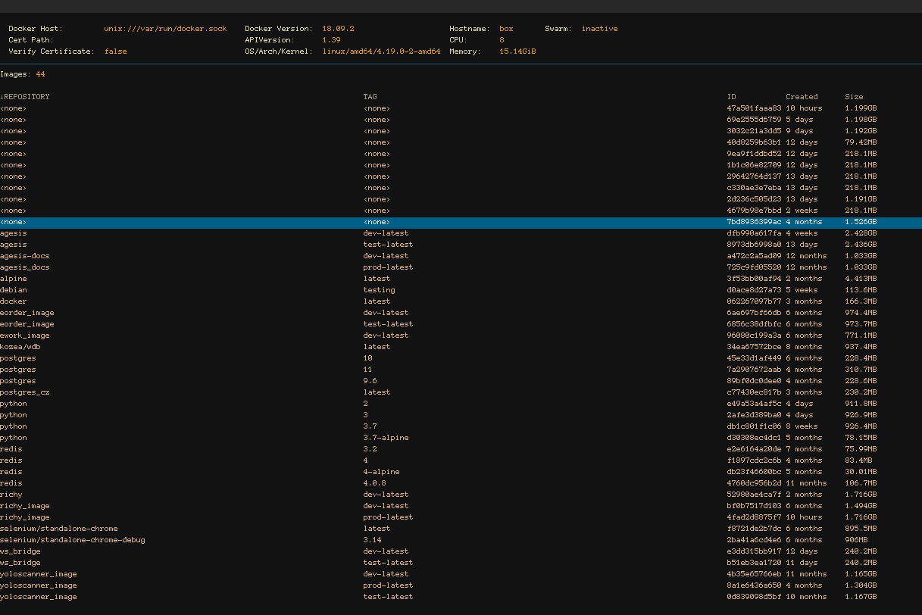Image resolution: width=922 pixels, height=615 pixels.
Task: Select the kozea/wdb repository row
Action: 461,347
